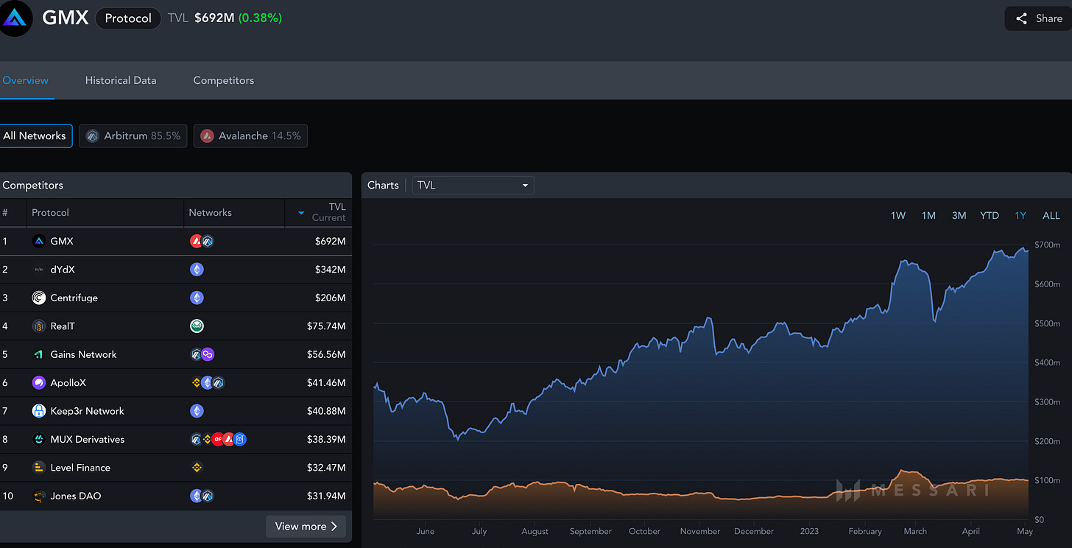Viewport: 1072px width, 548px height.
Task: Open the Overview tab
Action: 26,80
